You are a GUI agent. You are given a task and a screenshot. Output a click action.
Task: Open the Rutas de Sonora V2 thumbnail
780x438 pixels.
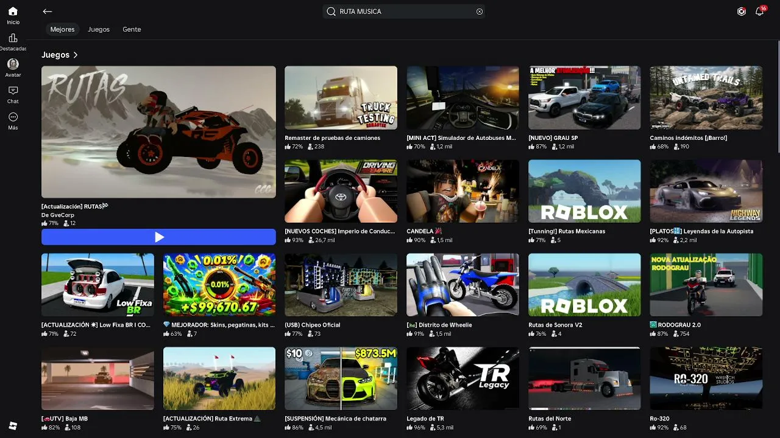click(x=584, y=285)
